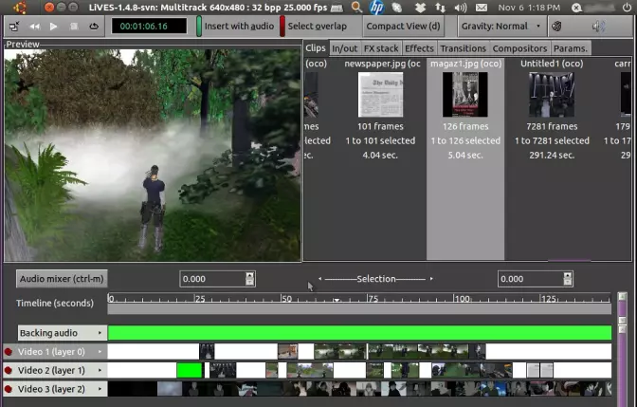
Task: Select the Video 1 (layer 0) label
Action: [x=51, y=352]
